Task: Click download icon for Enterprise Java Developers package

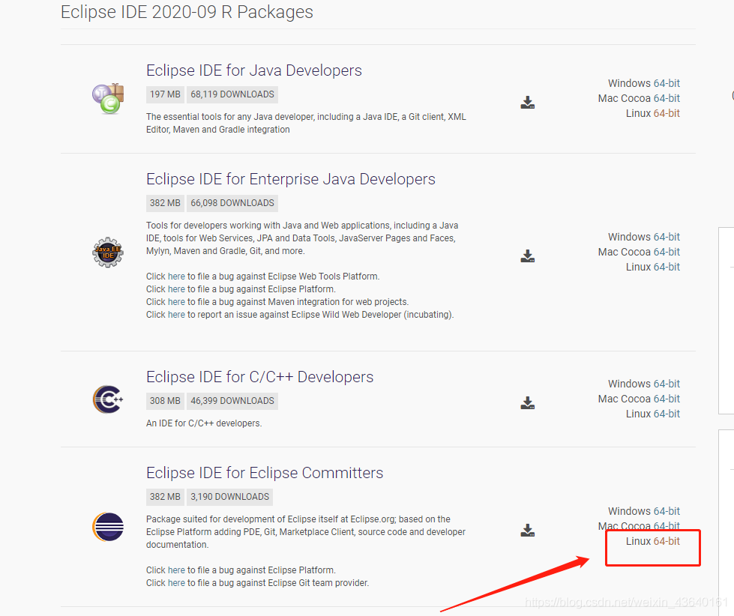Action: (x=528, y=256)
